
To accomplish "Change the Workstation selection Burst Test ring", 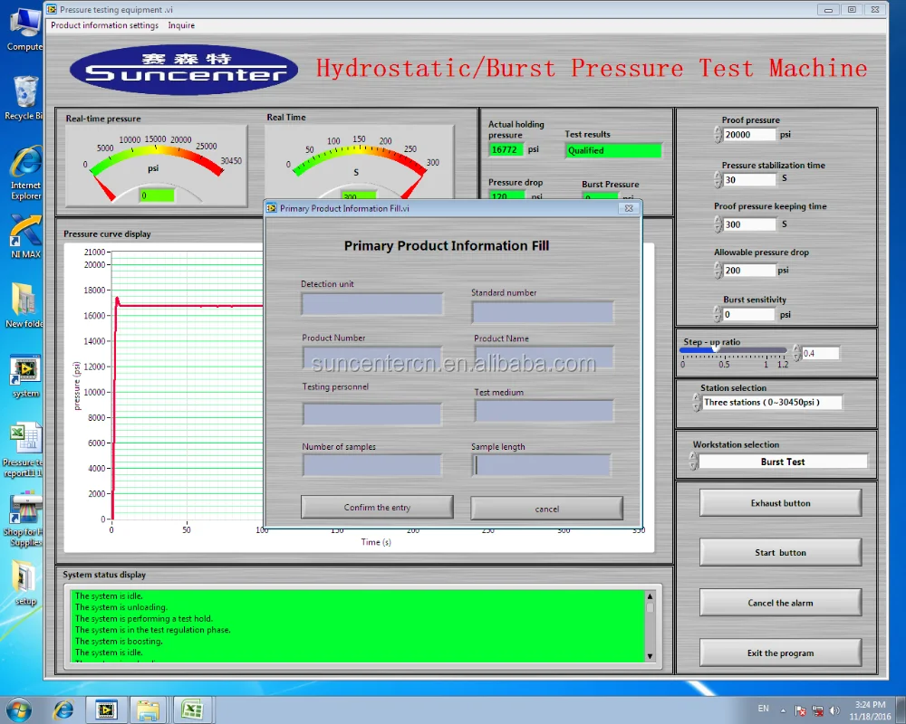I will point(783,462).
